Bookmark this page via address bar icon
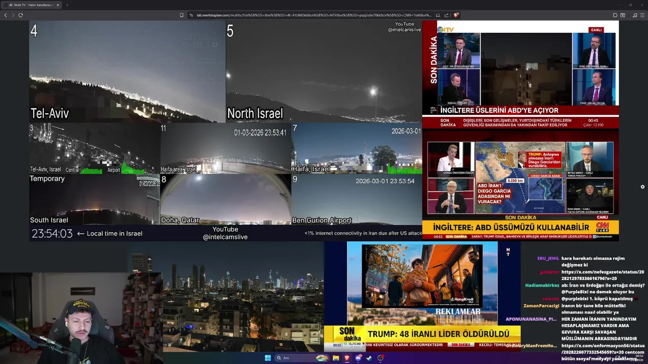Image resolution: width=648 pixels, height=364 pixels. [x=181, y=15]
